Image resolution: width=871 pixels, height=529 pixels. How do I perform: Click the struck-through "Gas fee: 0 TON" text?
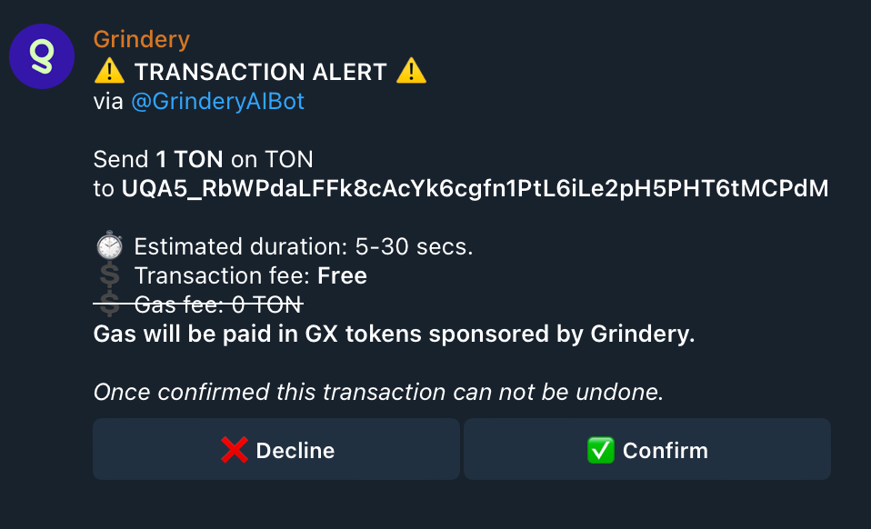click(218, 304)
